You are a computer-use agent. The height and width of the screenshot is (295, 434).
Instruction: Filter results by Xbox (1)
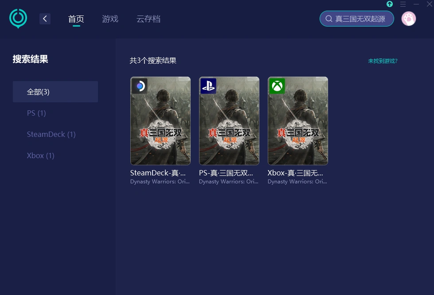pyautogui.click(x=40, y=155)
